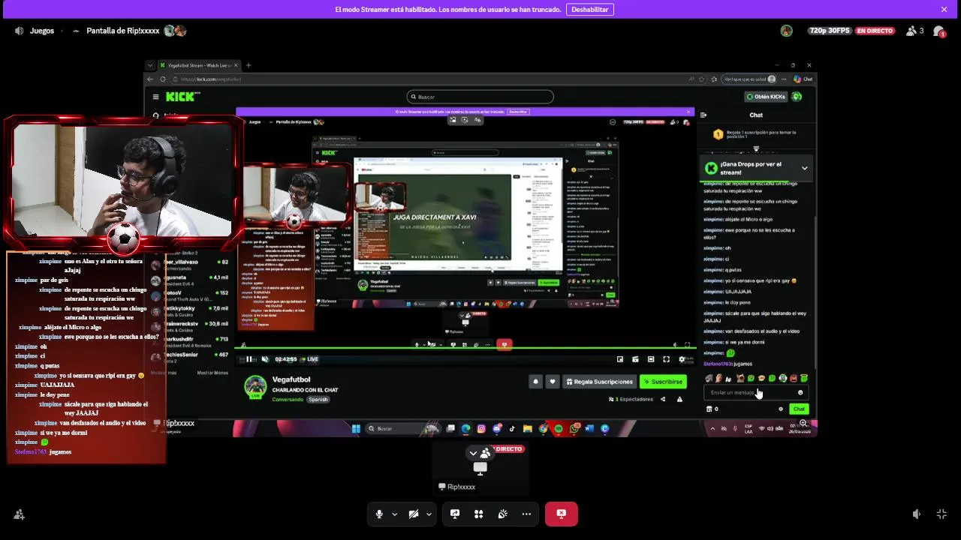Screen dimensions: 961x540
Task: Select the Rip!xxxxx stream tile thumbnail
Action: (480, 469)
